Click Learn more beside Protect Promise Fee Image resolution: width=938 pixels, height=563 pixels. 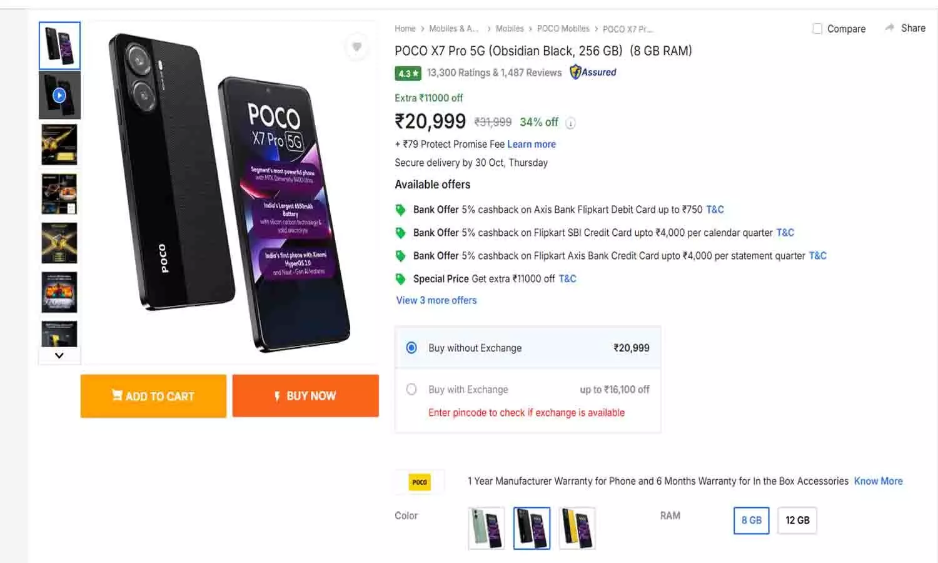tap(531, 144)
